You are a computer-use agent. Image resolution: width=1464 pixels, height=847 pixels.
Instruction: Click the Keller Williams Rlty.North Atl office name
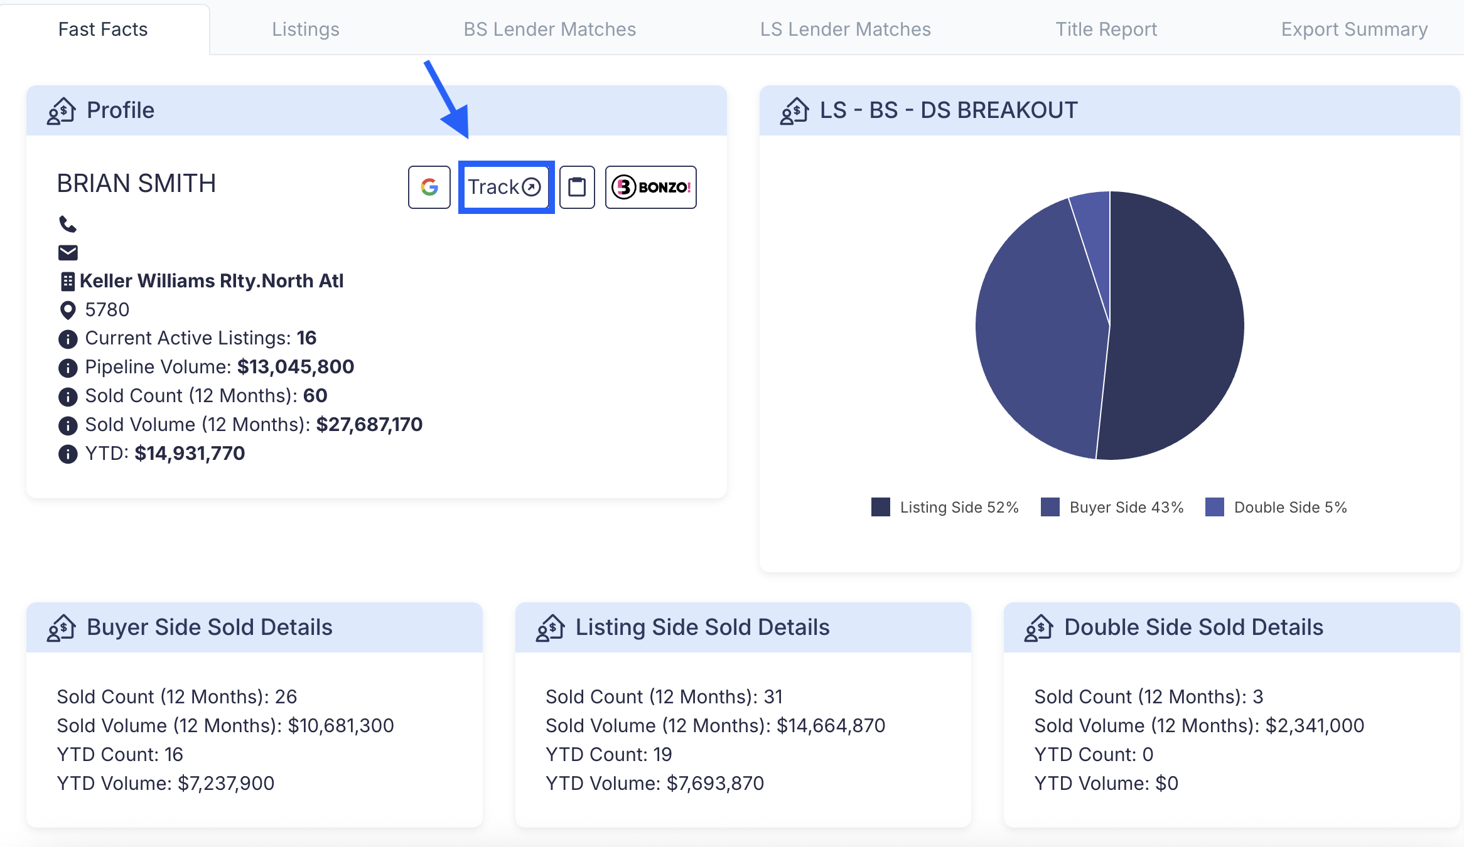click(212, 281)
